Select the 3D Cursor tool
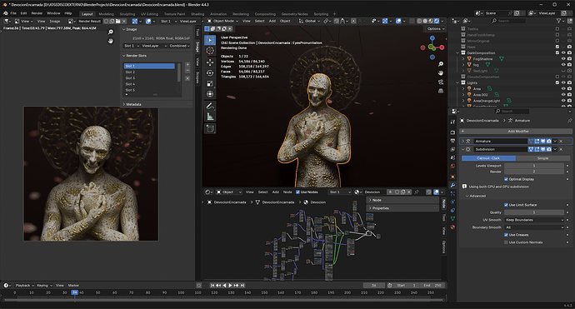Screen dimensions: 575x309 (210, 51)
